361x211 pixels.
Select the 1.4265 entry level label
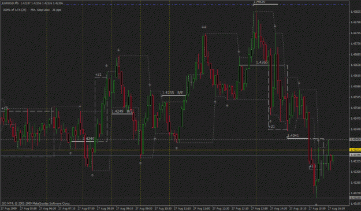point(262,62)
